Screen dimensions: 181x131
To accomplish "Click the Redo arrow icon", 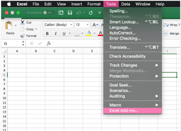I will point(90,13).
